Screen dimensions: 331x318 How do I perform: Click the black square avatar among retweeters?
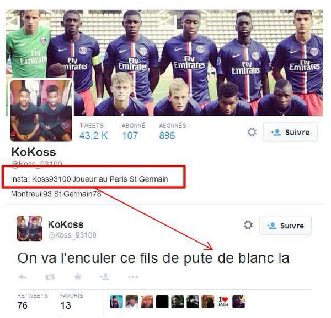point(162,302)
